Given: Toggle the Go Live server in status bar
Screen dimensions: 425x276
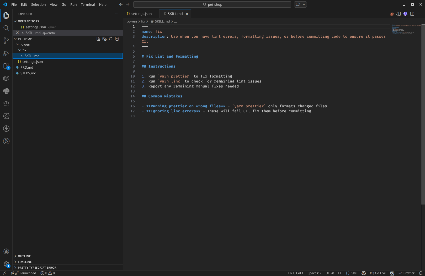Looking at the screenshot, I should coord(378,273).
